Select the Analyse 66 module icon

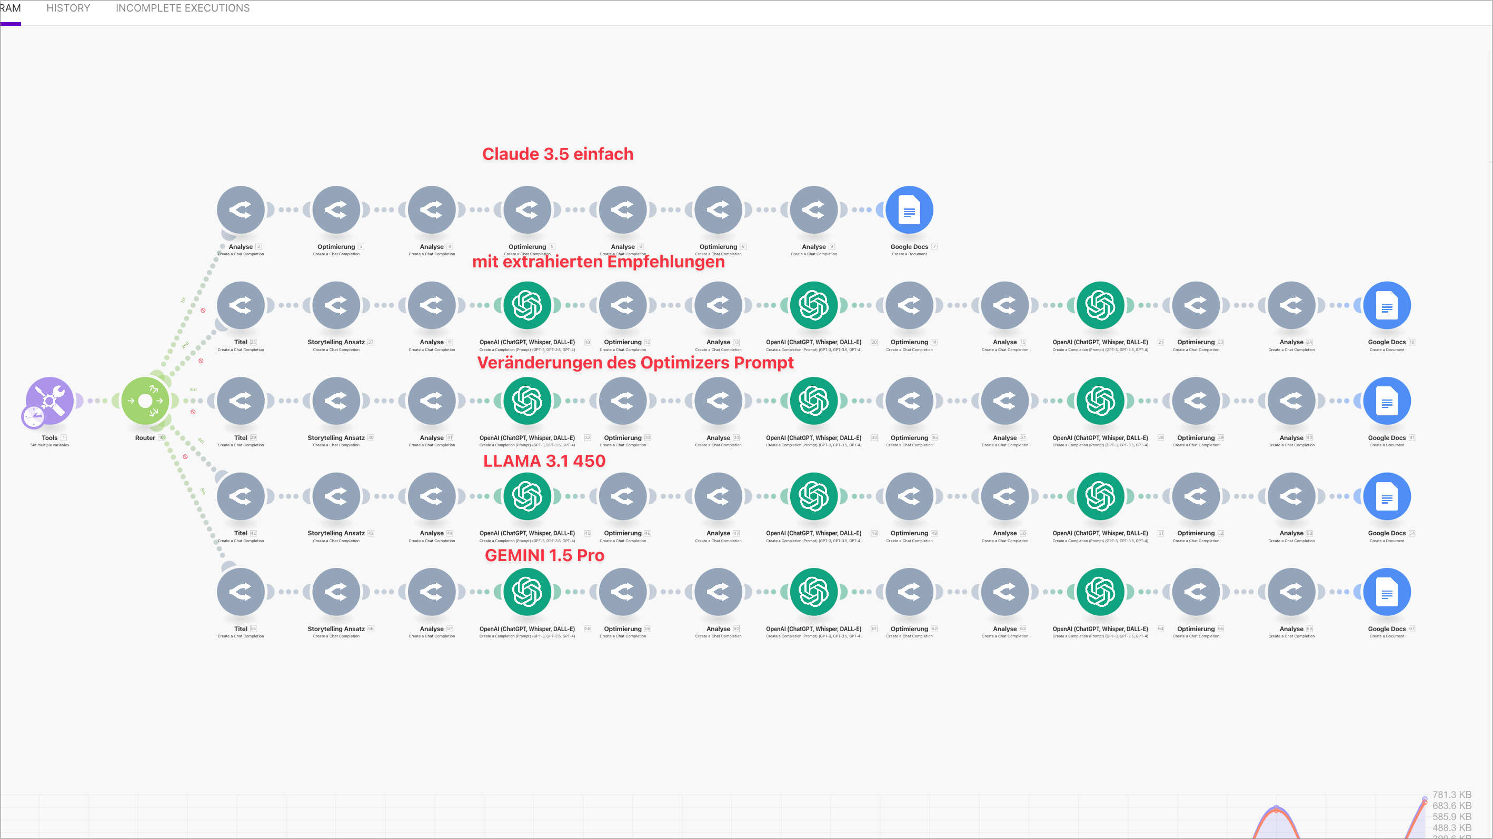point(1292,592)
